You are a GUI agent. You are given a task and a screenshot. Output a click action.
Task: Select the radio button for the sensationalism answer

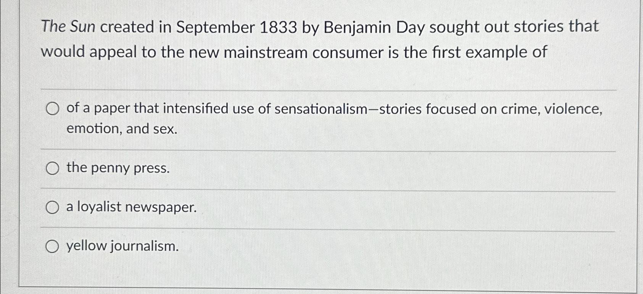(x=53, y=109)
